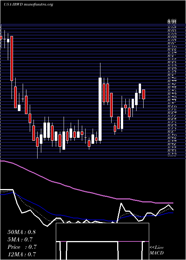The width and height of the screenshot is (186, 260).
Task: Select the '5MA : 0.7' readout
Action: click(20, 240)
